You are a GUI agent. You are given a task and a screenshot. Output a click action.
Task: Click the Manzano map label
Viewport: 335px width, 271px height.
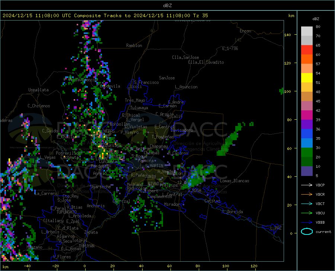tap(34, 247)
